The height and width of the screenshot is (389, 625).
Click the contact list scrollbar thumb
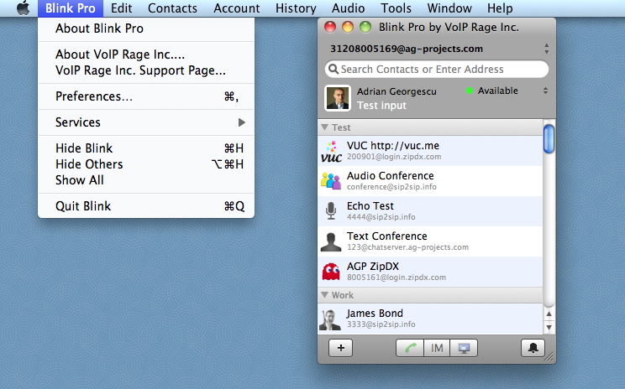[549, 139]
